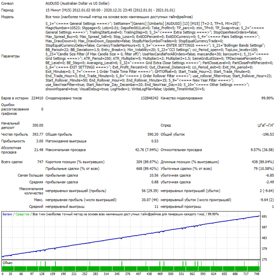Select the symbol text AUDUSD (Australian Dollar vs US Dollar)
The height and width of the screenshot is (277, 278).
pyautogui.click(x=77, y=3)
